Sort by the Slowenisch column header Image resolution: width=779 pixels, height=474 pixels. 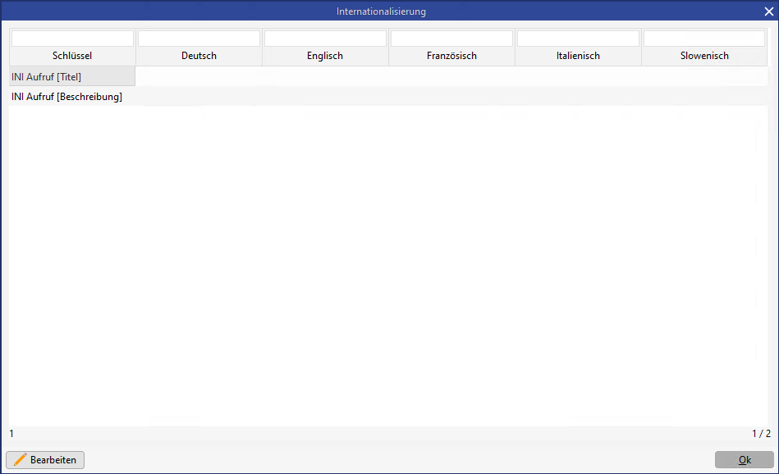[704, 56]
